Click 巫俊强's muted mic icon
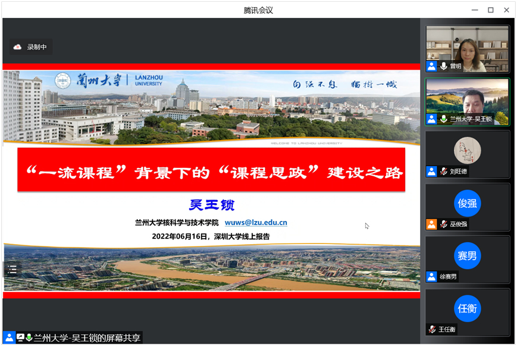This screenshot has height=346, width=517. pyautogui.click(x=443, y=225)
